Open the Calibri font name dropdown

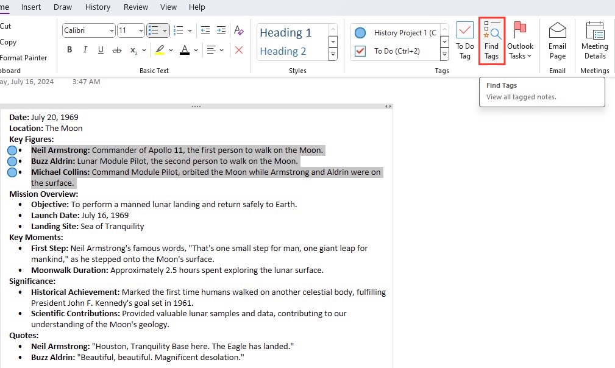(x=112, y=30)
